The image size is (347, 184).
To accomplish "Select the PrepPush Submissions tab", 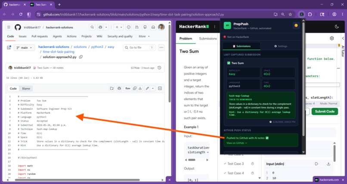I will (x=242, y=46).
